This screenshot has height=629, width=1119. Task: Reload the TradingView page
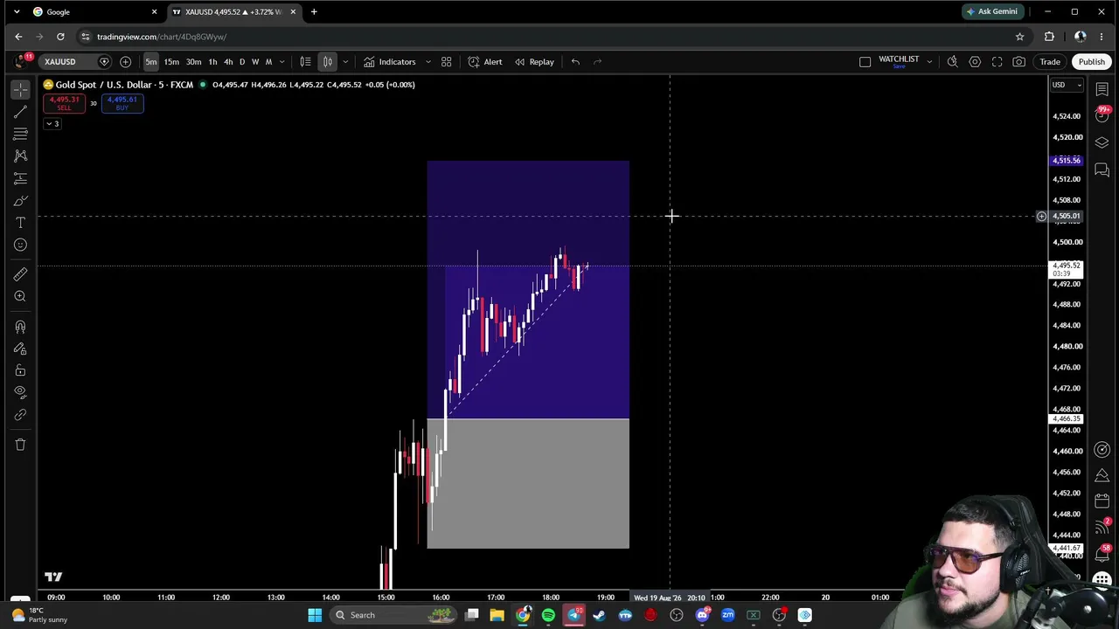60,37
